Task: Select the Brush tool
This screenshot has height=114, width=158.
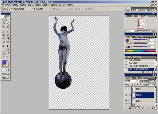Action: tap(8, 31)
